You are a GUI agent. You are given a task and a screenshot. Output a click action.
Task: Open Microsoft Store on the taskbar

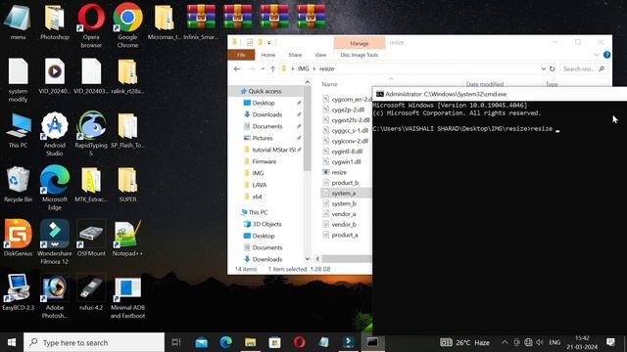pos(274,342)
